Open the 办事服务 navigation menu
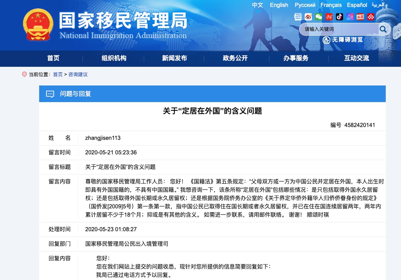 click(x=296, y=58)
